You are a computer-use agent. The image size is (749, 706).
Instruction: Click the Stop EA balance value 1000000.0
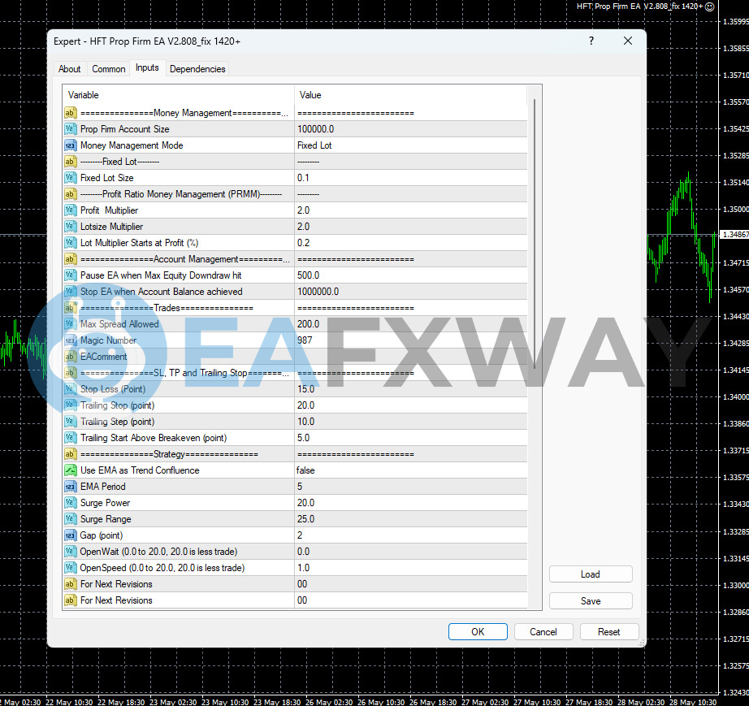tap(411, 292)
